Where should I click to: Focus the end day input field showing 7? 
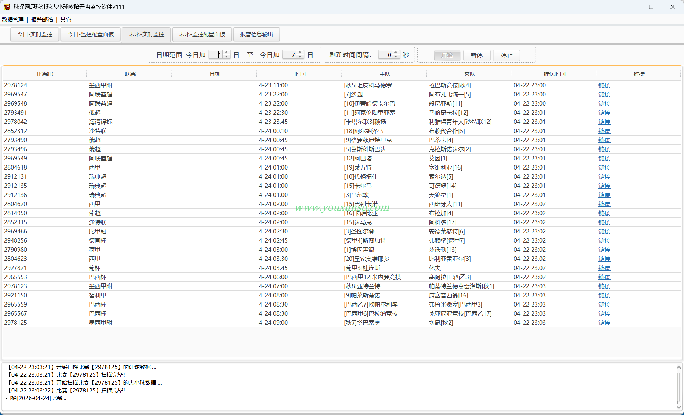290,55
